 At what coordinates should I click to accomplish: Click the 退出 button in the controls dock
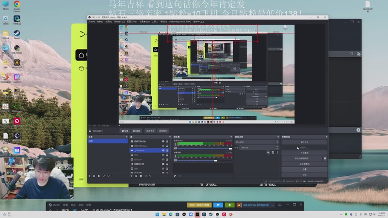click(305, 175)
